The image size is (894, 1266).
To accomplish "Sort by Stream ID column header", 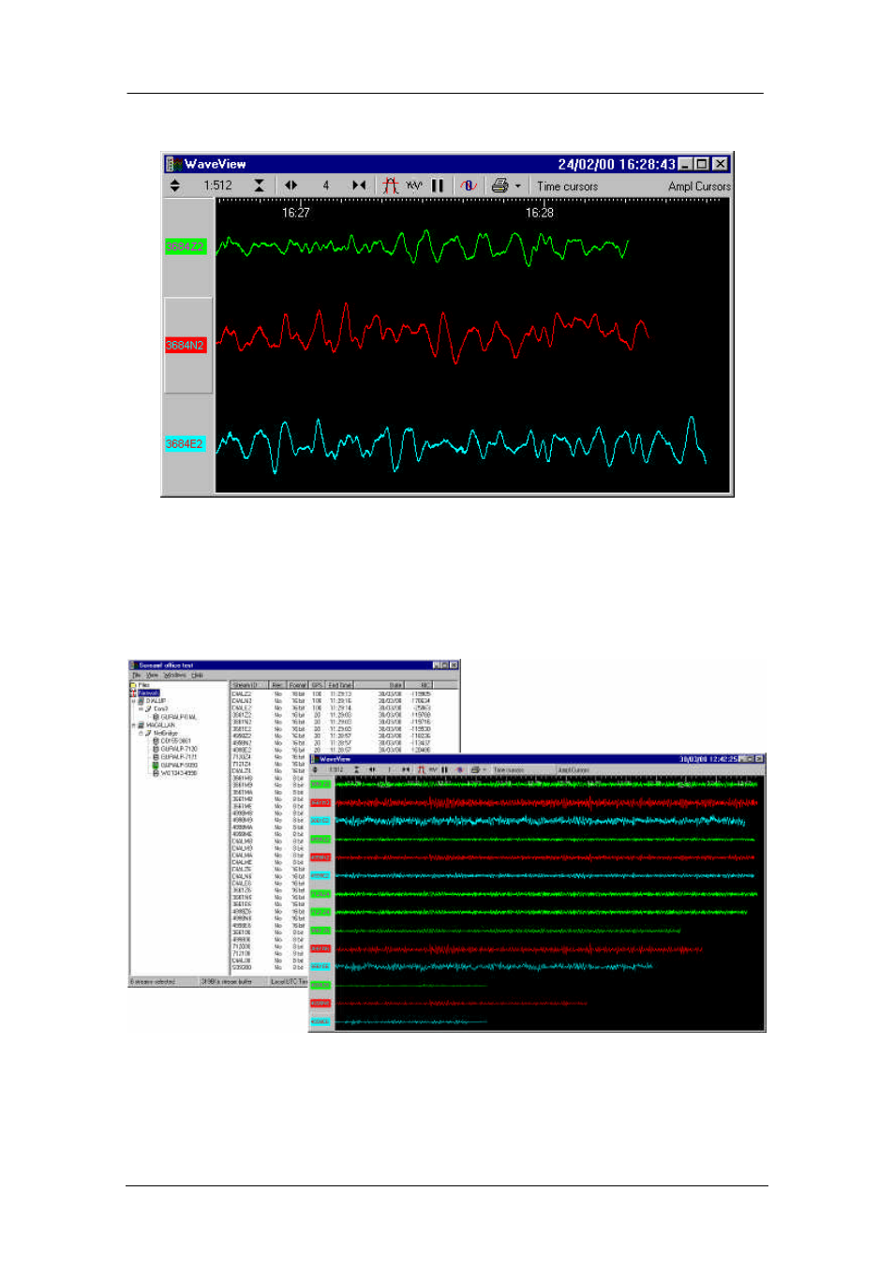I will [251, 685].
